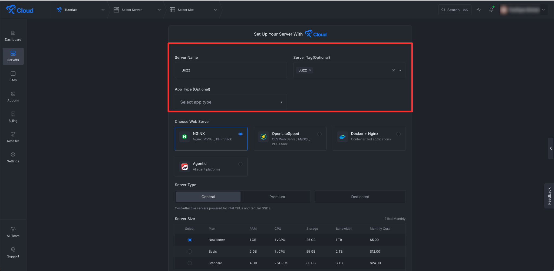Click the Docker whale icon
Viewport: 554px width, 271px height.
click(x=342, y=137)
